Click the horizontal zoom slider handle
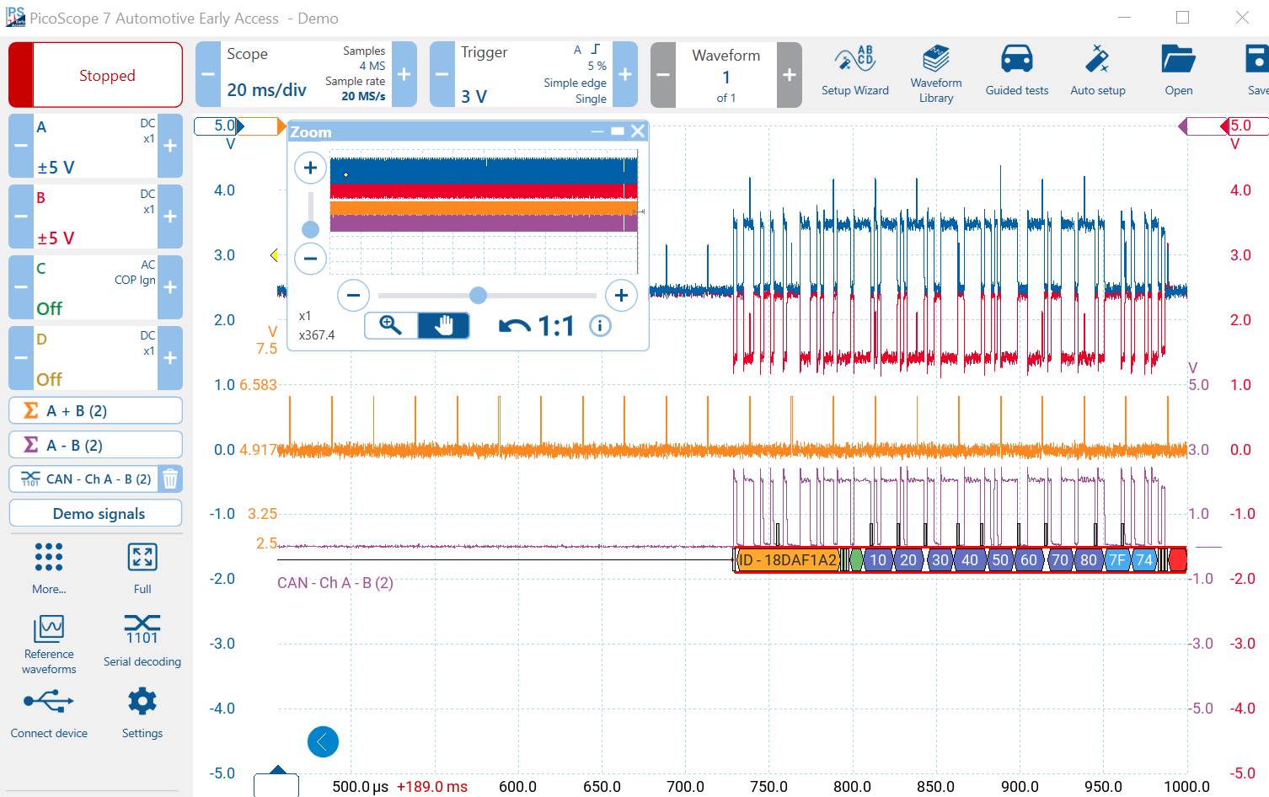Viewport: 1269px width, 797px height. click(478, 295)
